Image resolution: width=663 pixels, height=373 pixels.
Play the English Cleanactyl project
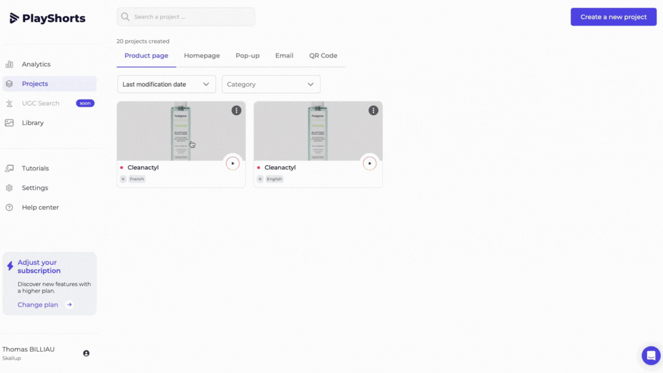pos(369,163)
